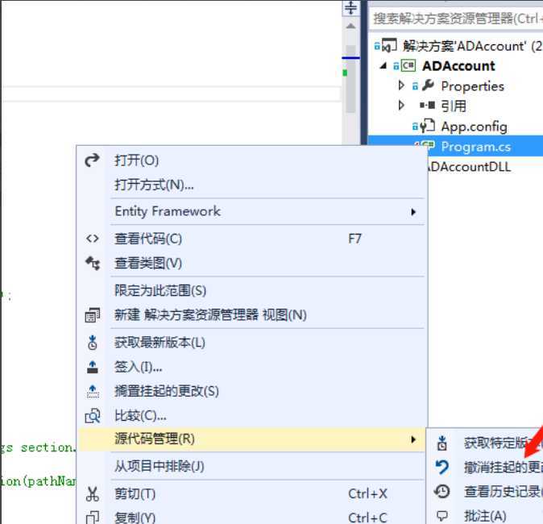
Task: Click the References (引用) icon
Action: [427, 105]
